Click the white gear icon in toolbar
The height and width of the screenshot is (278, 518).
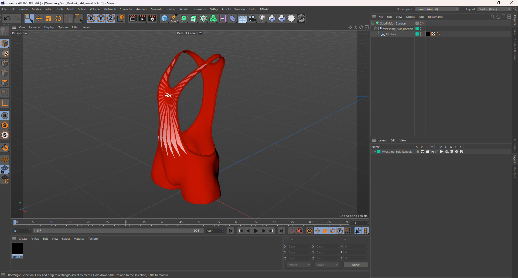click(x=291, y=18)
